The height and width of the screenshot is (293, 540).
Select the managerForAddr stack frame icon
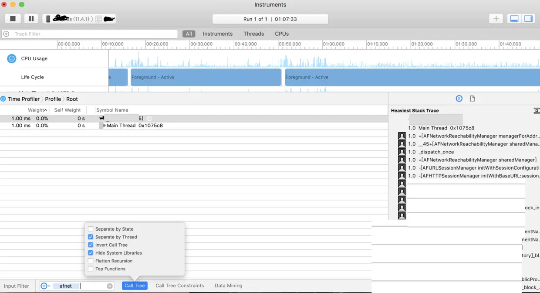(402, 136)
